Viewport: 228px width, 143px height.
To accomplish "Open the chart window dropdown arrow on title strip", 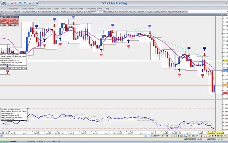I will coord(221,15).
